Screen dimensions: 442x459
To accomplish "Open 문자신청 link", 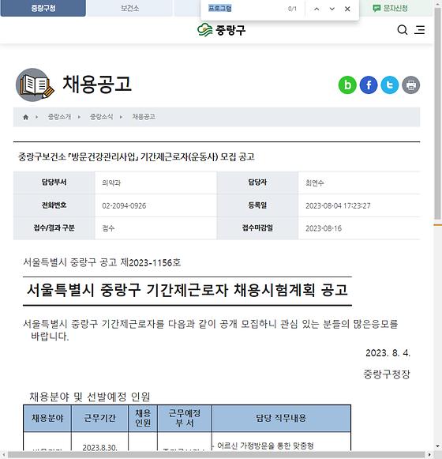I will 390,8.
